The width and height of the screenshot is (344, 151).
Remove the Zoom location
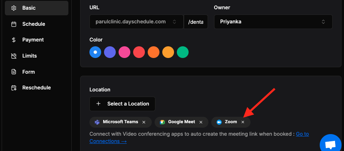(243, 122)
